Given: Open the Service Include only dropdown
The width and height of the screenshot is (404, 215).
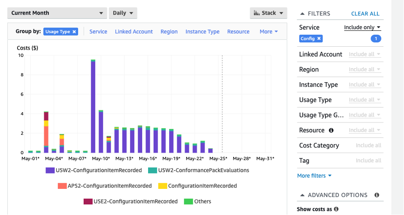Looking at the screenshot, I should [x=362, y=27].
